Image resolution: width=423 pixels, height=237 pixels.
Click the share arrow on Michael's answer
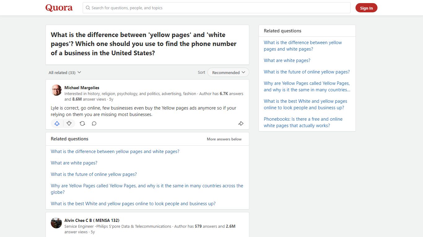[241, 123]
